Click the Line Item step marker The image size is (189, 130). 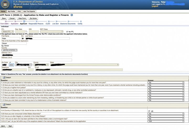tap(56, 22)
